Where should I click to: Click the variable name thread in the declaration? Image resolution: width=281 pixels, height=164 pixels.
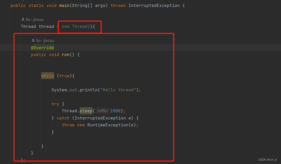[x=46, y=26]
